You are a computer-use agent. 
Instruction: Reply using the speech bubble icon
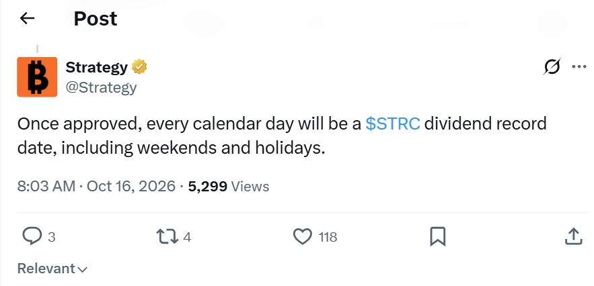point(32,236)
